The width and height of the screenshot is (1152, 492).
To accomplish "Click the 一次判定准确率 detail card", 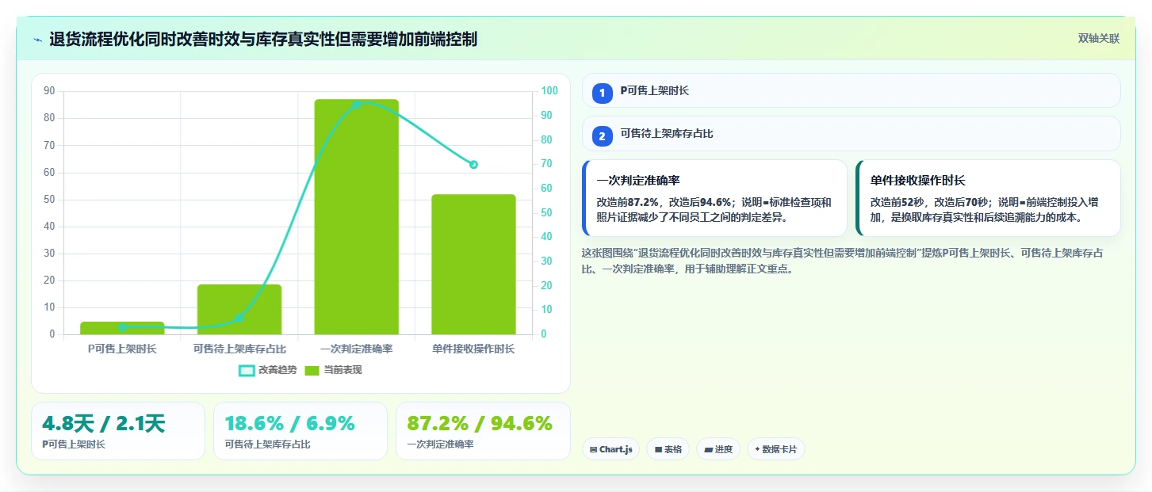I will click(714, 198).
